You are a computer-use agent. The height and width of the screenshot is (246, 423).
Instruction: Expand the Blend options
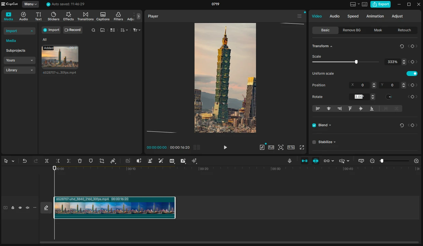[330, 125]
